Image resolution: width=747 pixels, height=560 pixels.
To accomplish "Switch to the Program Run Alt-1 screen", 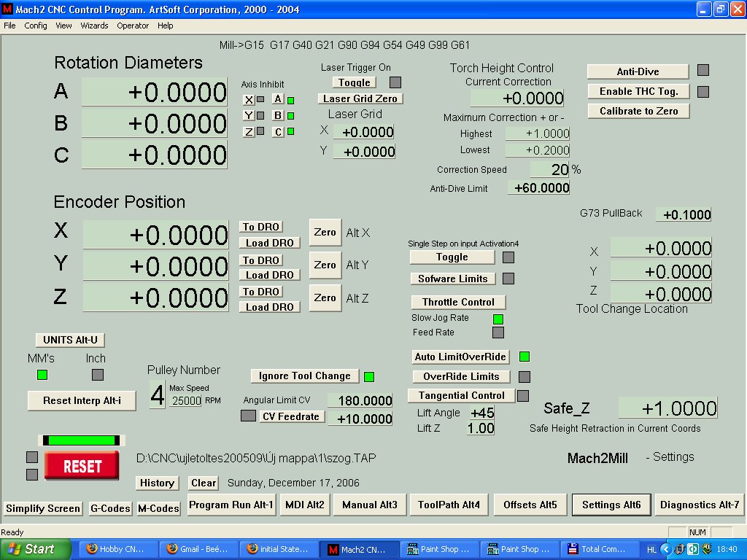I will [x=231, y=505].
